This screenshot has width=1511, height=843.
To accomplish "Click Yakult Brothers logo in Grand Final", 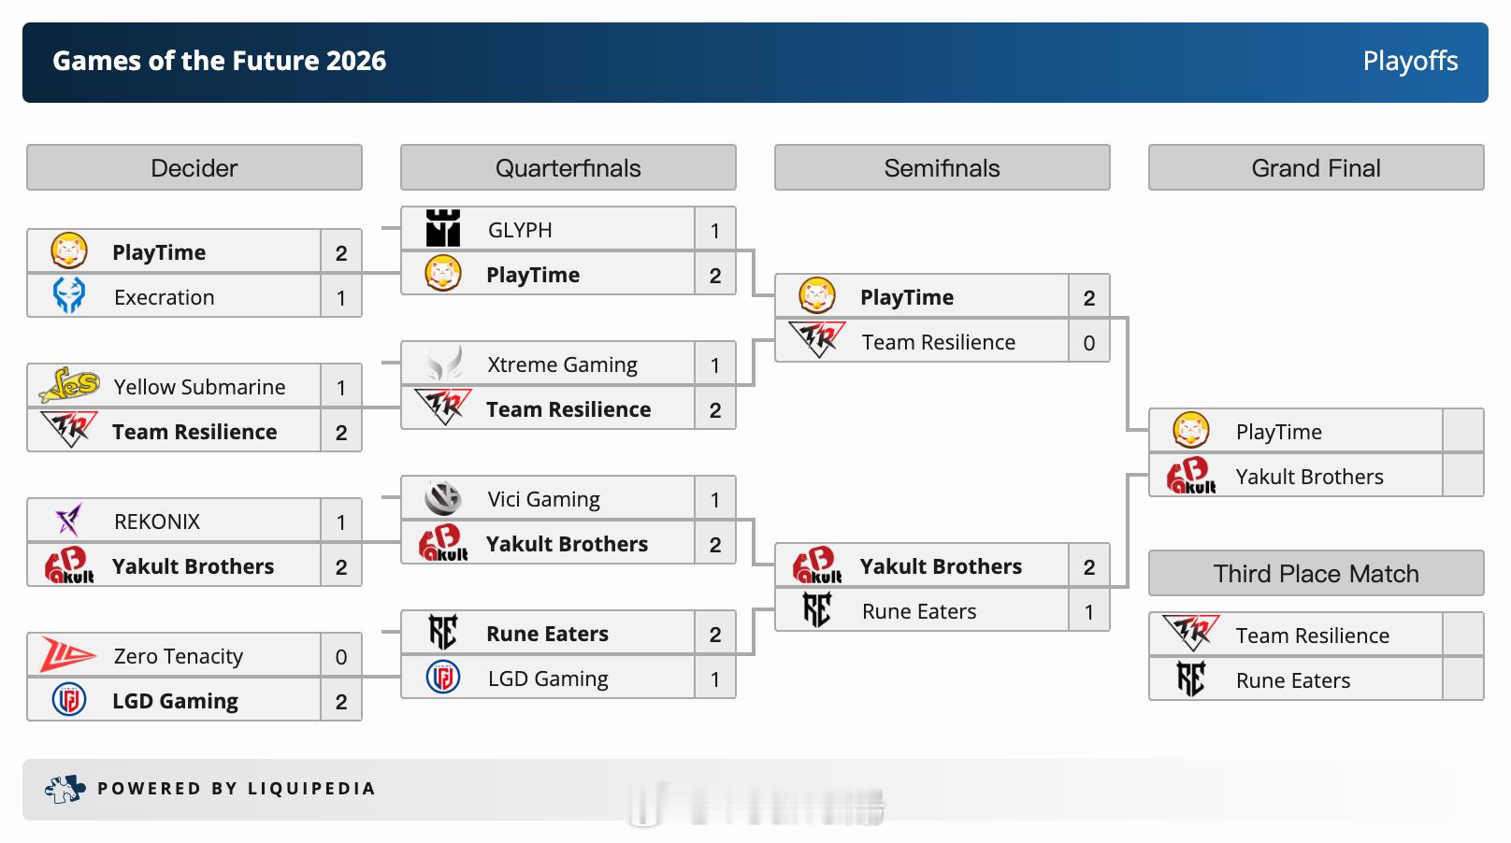I will click(x=1191, y=476).
